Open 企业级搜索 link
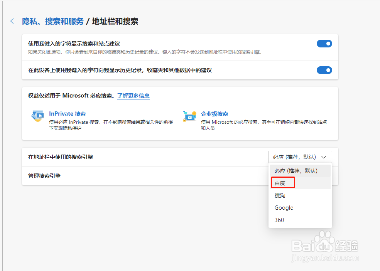 [214, 114]
